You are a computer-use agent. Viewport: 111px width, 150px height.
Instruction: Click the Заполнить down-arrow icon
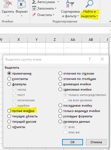point(34,8)
